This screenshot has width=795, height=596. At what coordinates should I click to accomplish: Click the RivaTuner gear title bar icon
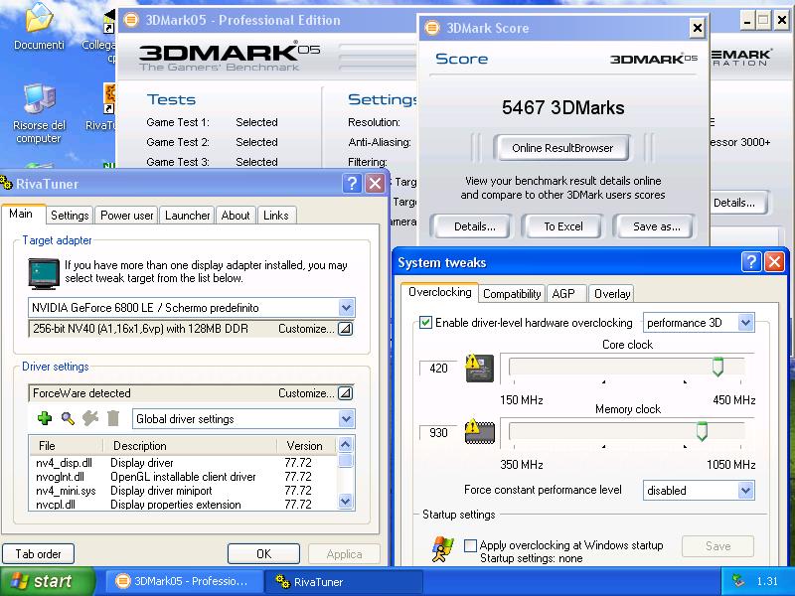point(6,183)
